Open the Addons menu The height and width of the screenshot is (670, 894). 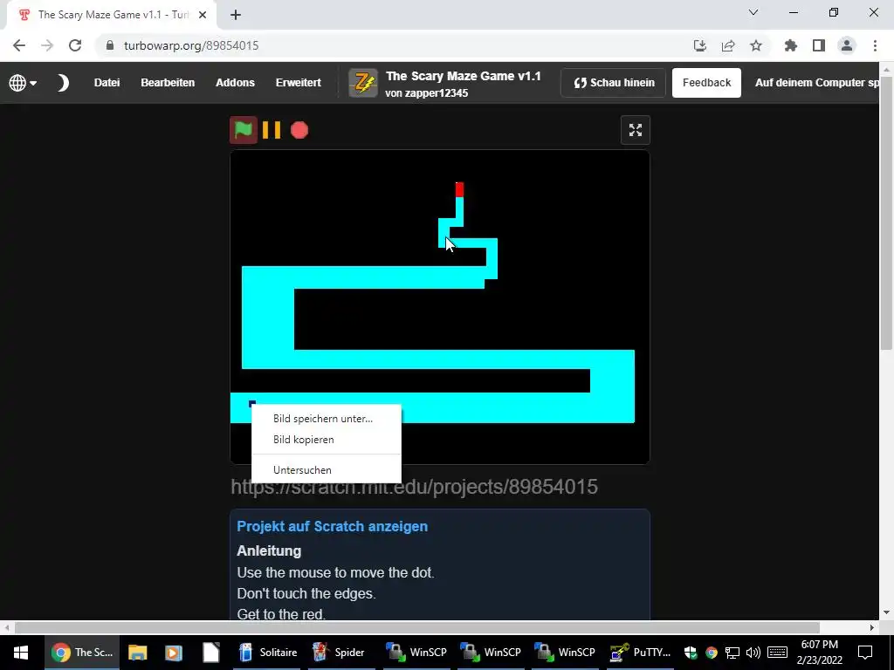(x=235, y=83)
